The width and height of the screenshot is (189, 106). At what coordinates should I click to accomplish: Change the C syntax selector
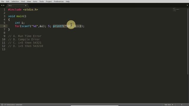[x=182, y=105]
